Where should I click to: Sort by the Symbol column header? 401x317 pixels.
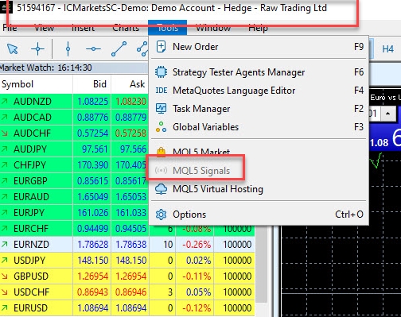click(37, 84)
